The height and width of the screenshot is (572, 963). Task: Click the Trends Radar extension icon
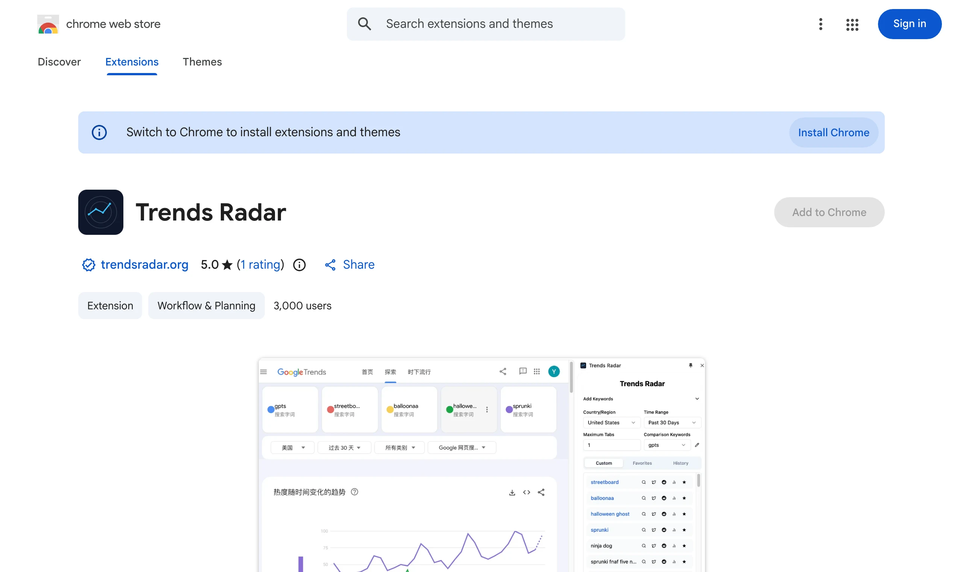(x=101, y=212)
